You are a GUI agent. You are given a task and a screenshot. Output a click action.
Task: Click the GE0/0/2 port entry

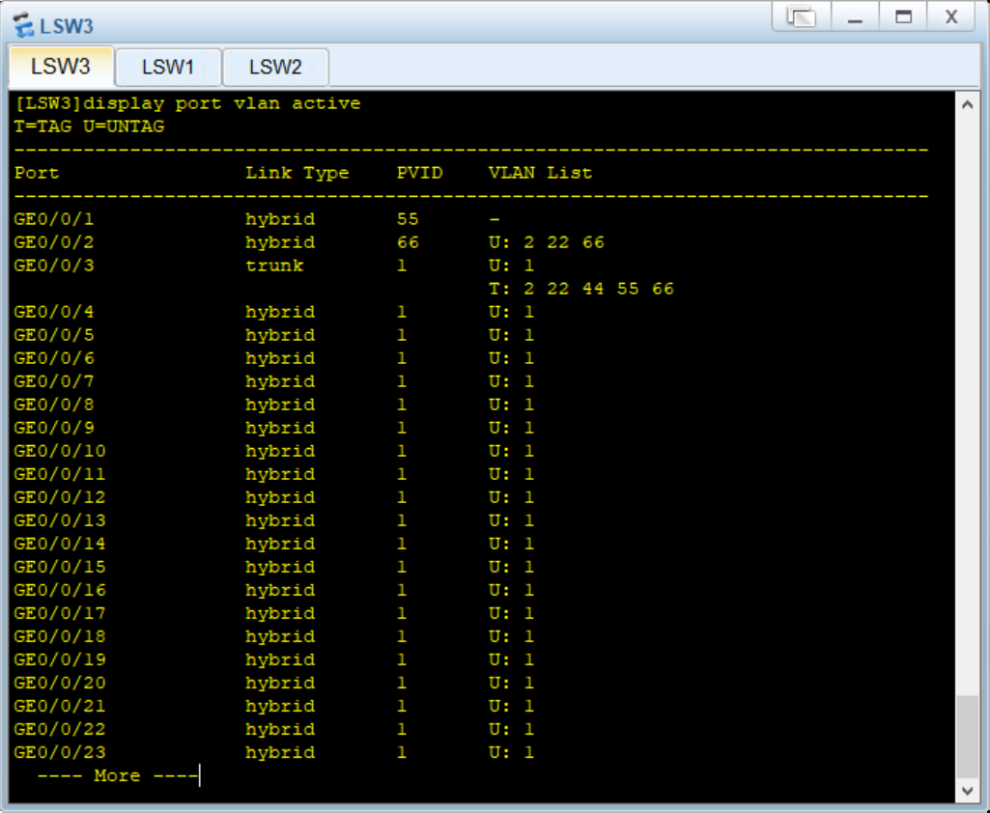click(x=54, y=242)
